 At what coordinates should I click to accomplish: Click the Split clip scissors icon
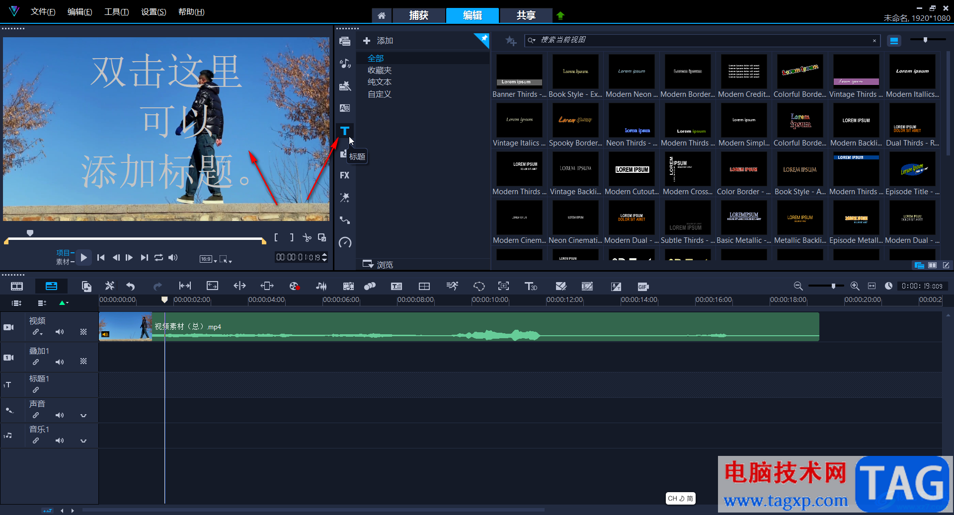pos(307,238)
